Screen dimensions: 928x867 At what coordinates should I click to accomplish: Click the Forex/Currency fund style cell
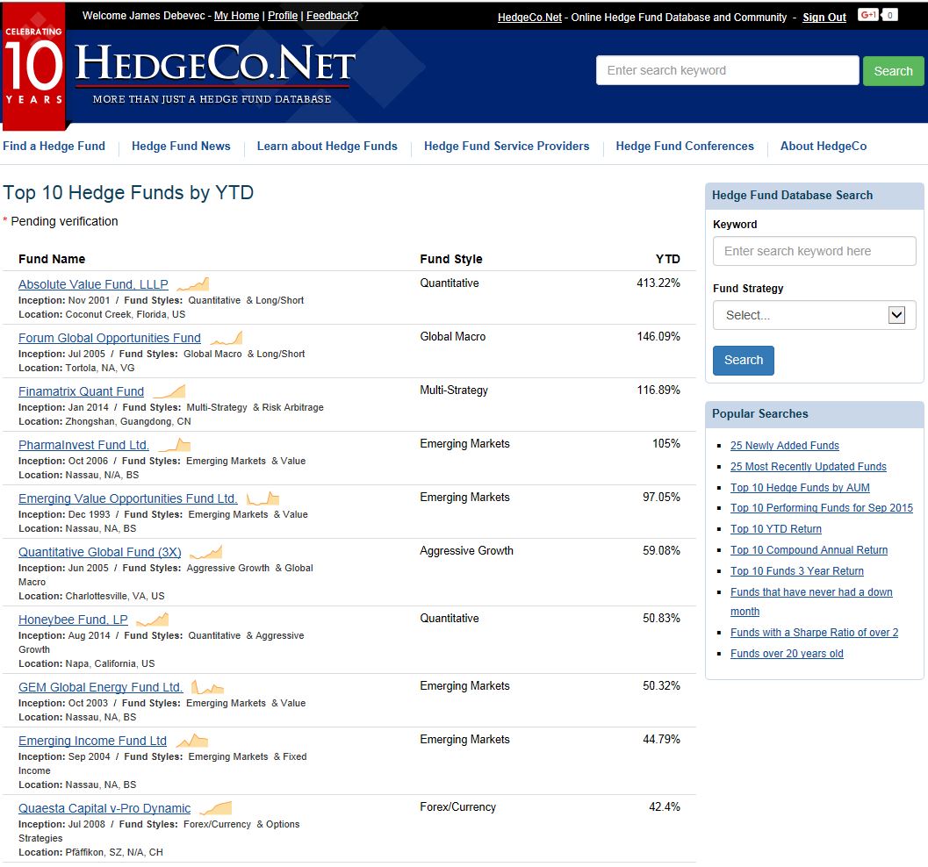457,807
